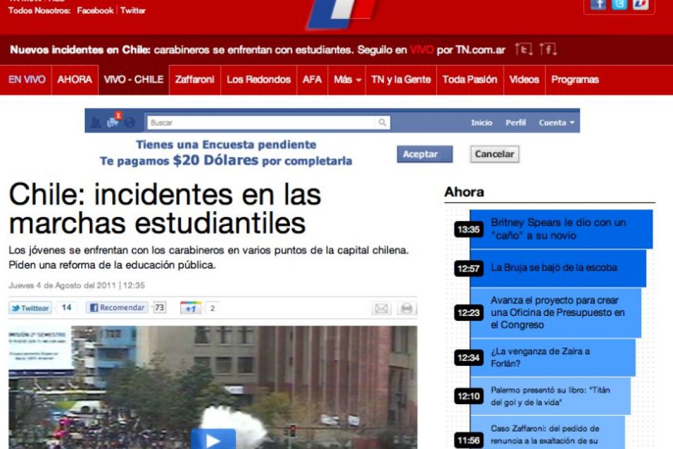This screenshot has width=673, height=449.
Task: Open TN y la Gente section
Action: click(x=401, y=80)
